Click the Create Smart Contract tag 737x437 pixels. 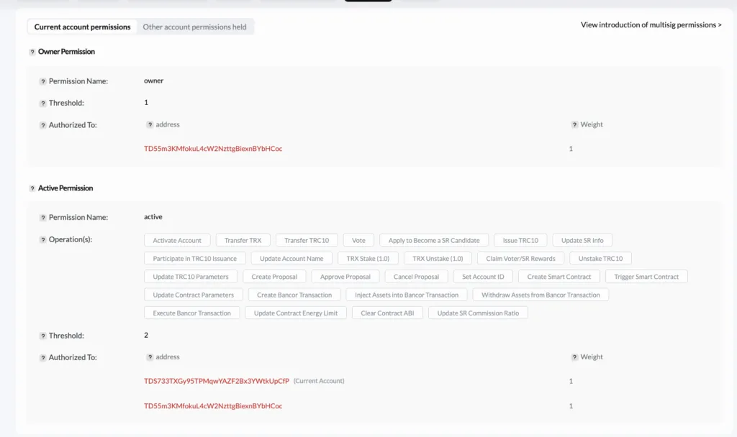coord(559,277)
